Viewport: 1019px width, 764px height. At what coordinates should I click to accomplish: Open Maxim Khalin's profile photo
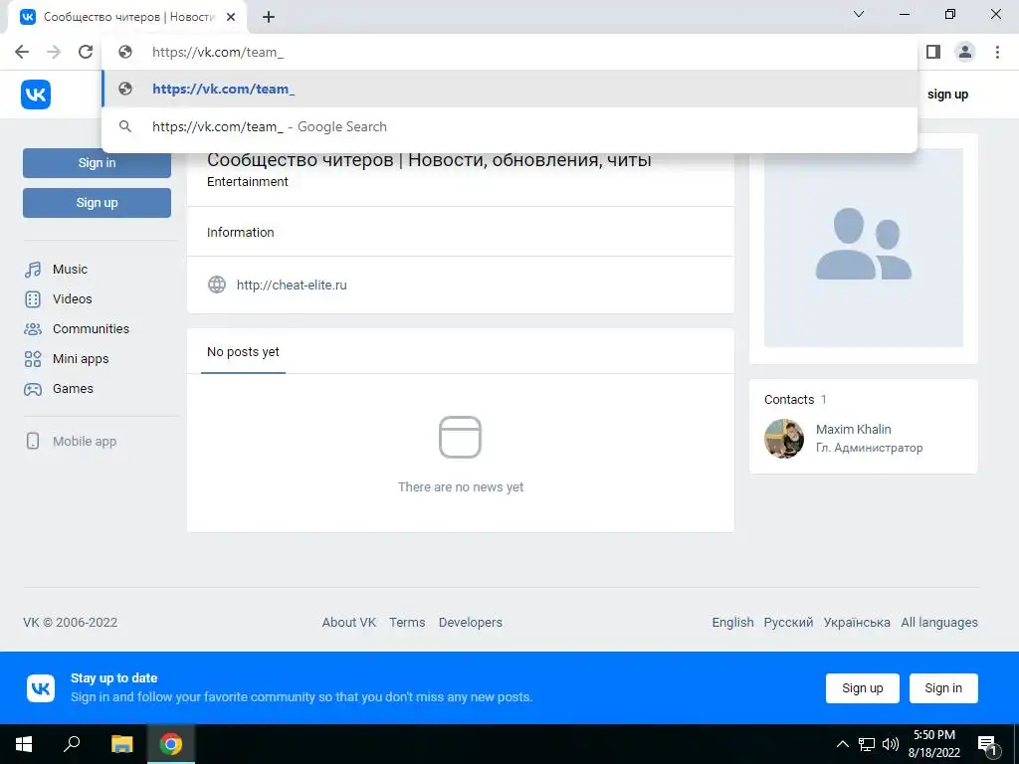click(x=784, y=439)
